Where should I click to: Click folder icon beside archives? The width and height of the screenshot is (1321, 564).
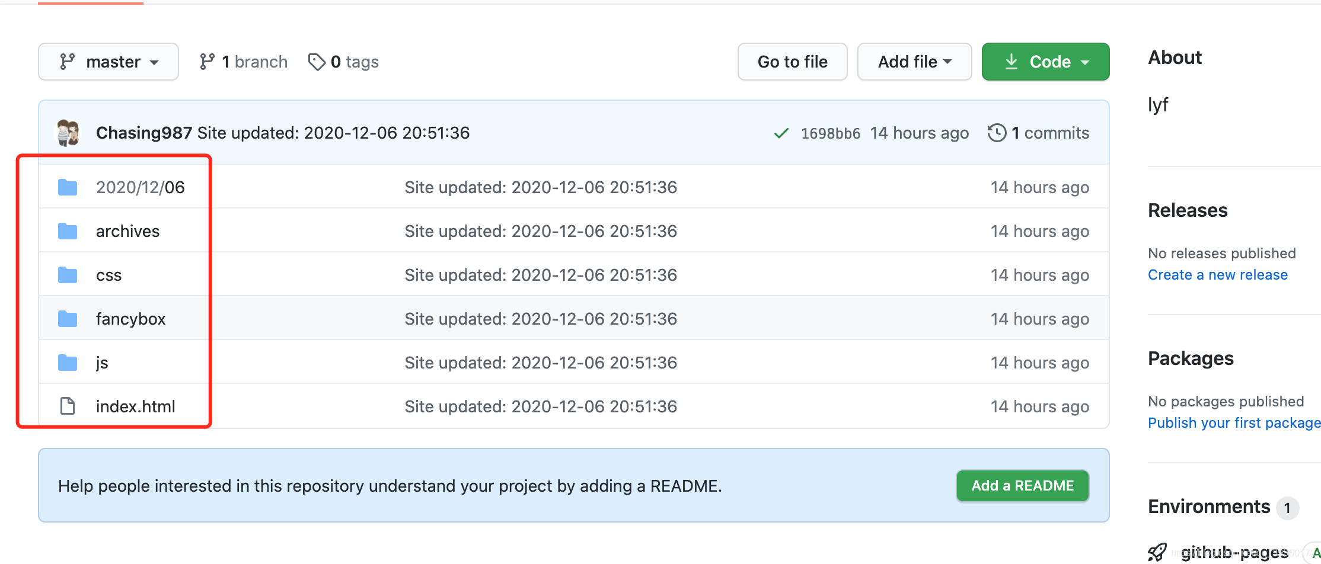coord(68,231)
